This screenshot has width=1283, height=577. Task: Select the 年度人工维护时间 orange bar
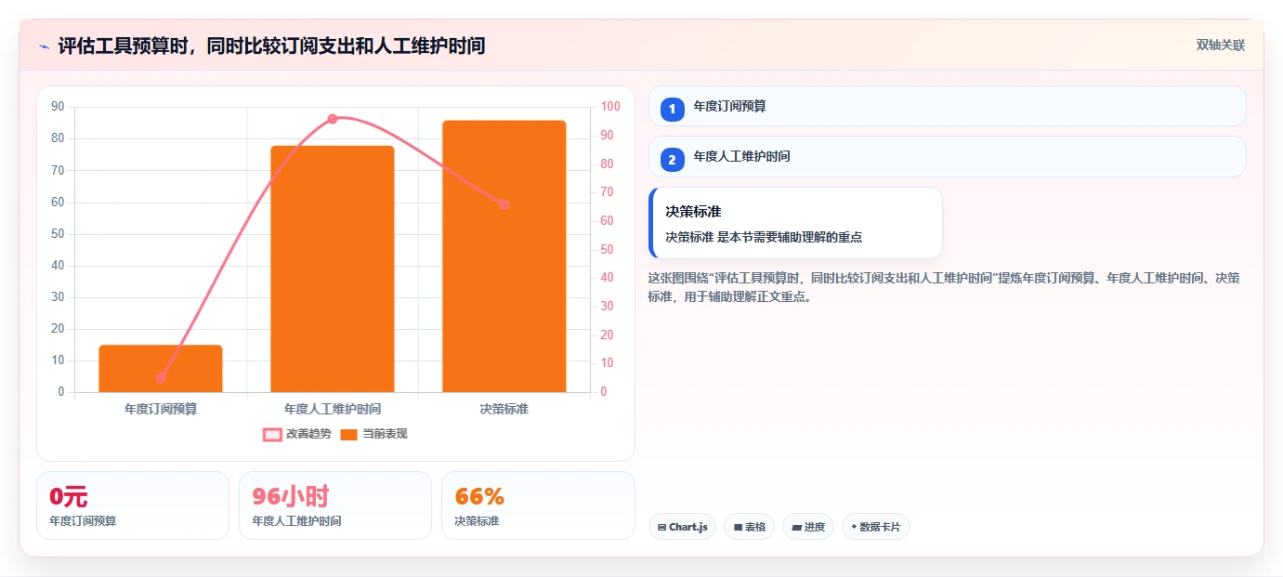click(333, 269)
